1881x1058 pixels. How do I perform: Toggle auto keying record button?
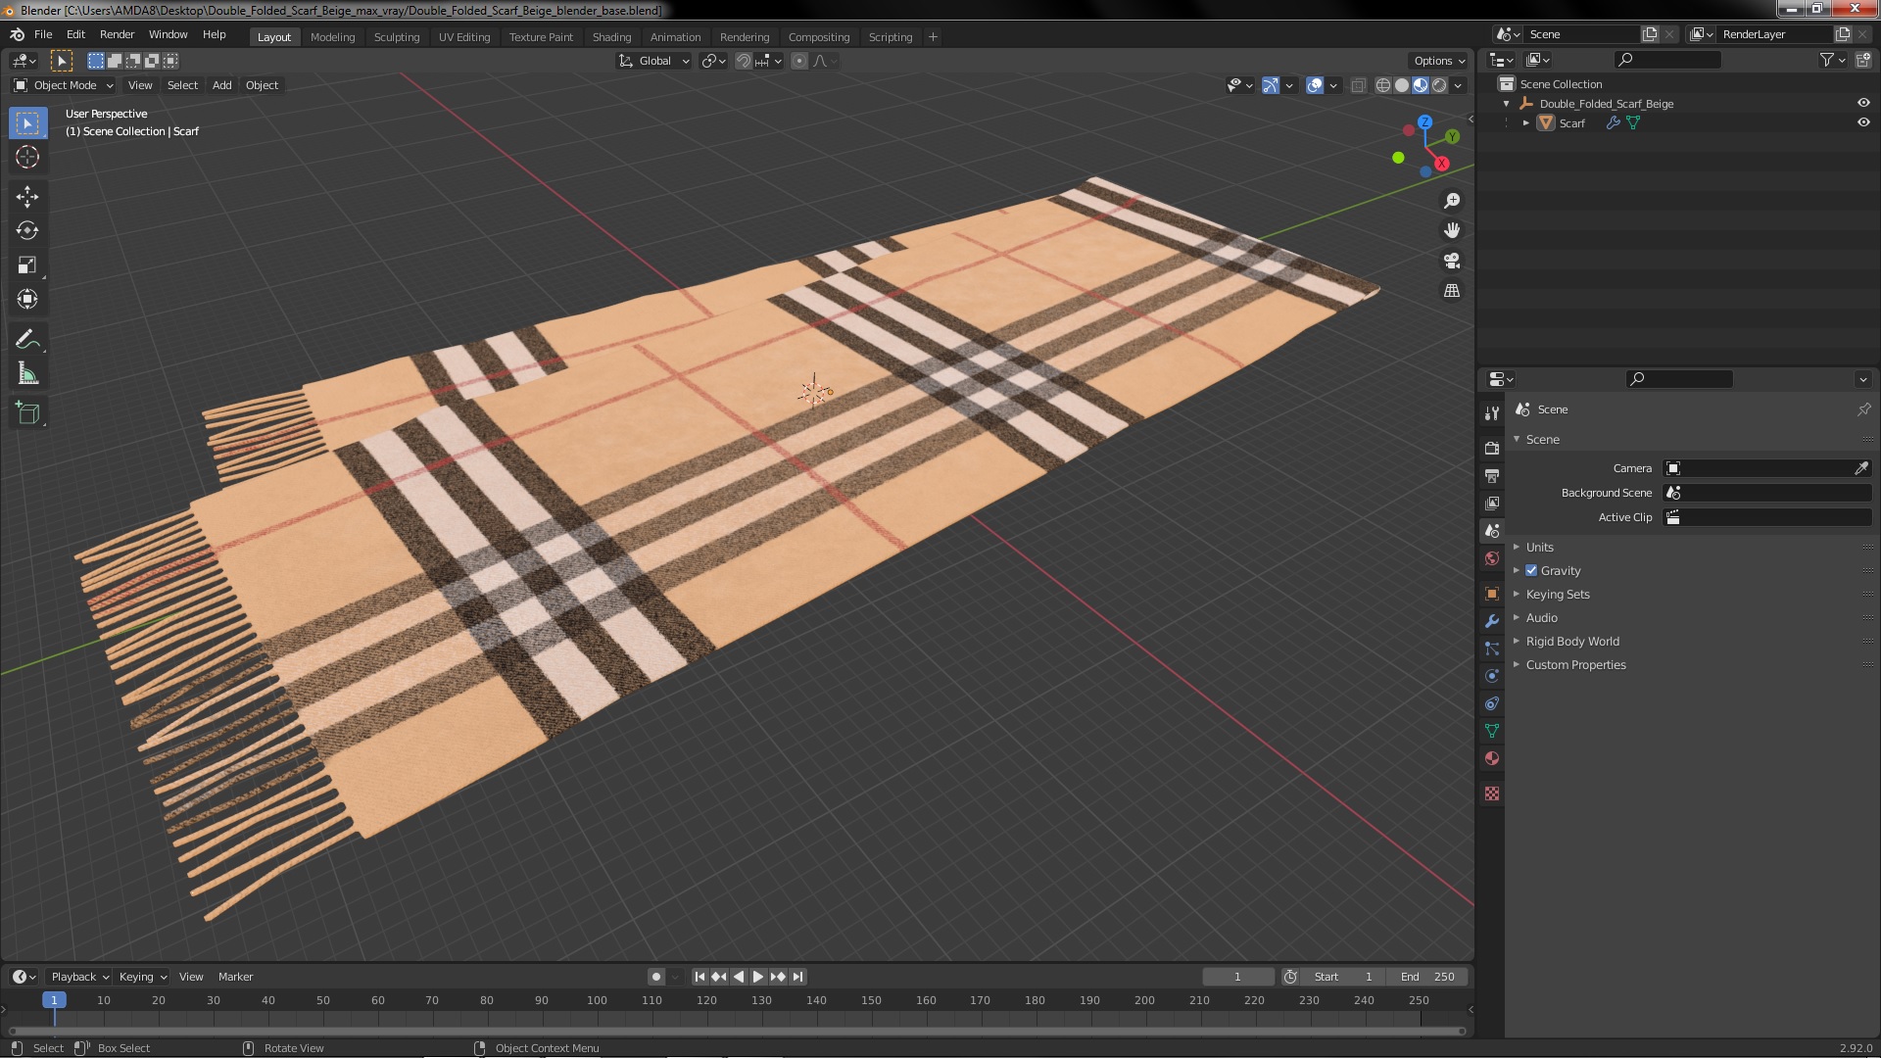tap(656, 977)
